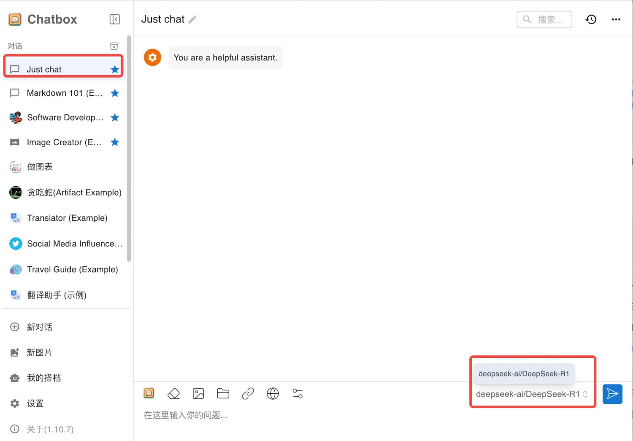Unstar the Software Developer conversation
Image resolution: width=633 pixels, height=441 pixels.
[x=115, y=117]
